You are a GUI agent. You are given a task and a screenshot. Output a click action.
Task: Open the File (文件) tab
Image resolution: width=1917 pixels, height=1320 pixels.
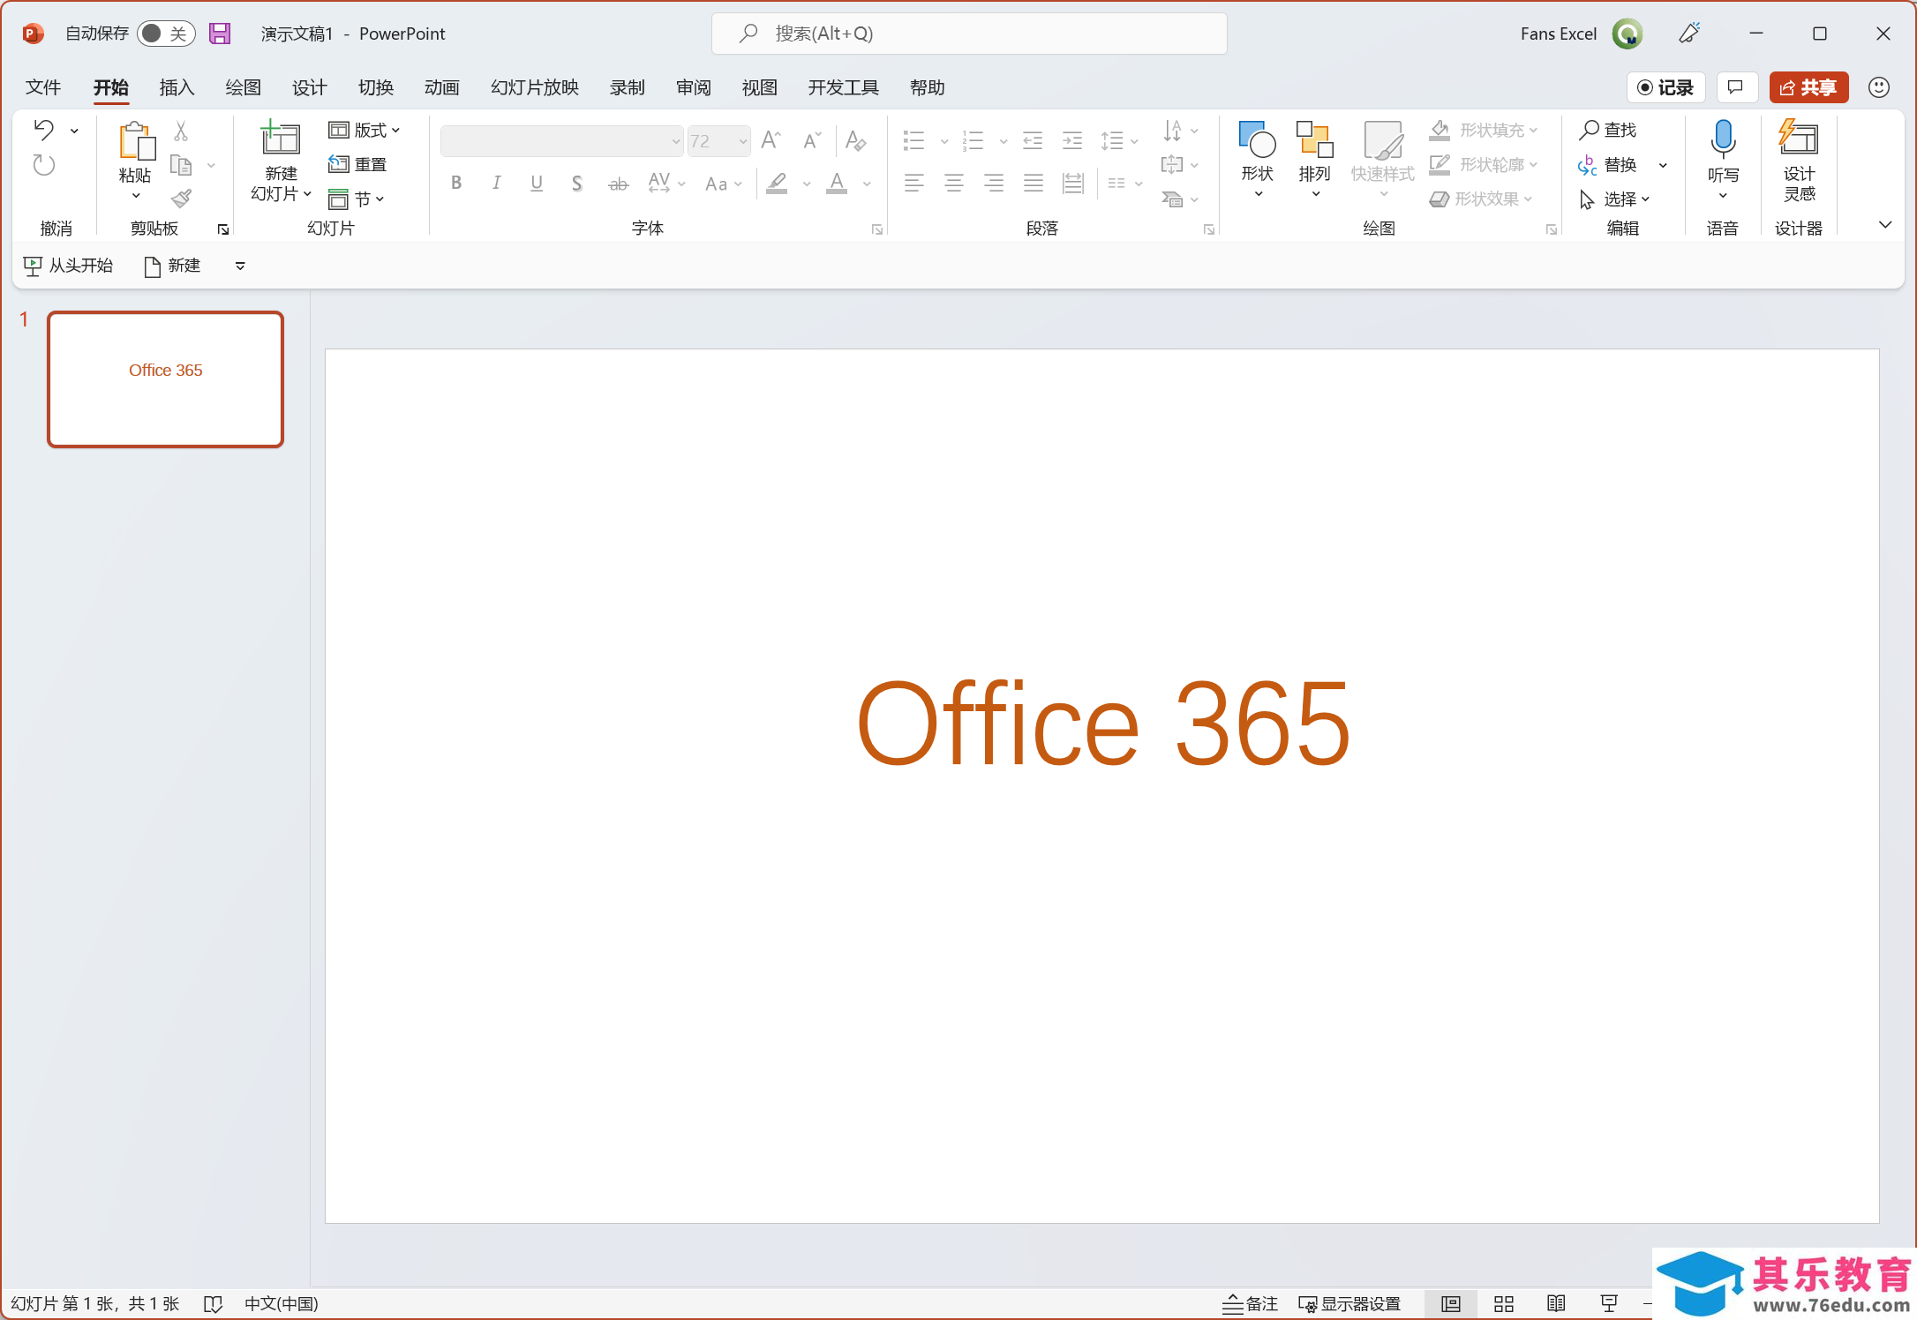(x=43, y=87)
